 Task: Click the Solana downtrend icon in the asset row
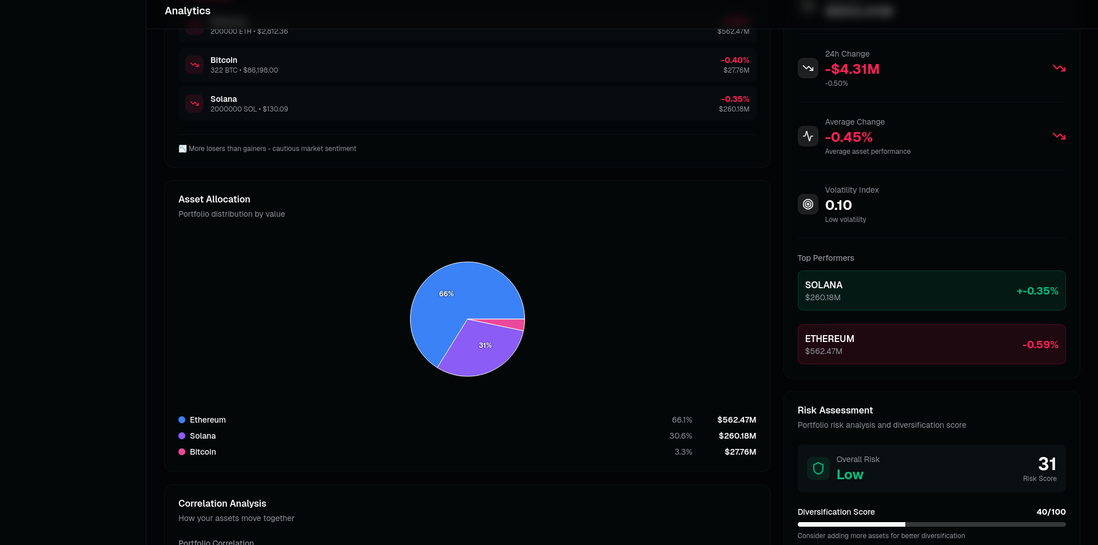point(194,104)
